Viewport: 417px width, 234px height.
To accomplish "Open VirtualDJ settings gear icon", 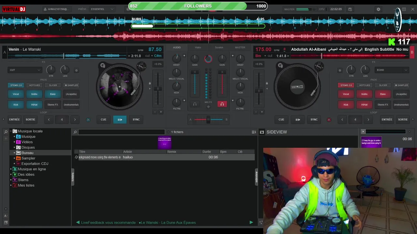I will tap(378, 9).
